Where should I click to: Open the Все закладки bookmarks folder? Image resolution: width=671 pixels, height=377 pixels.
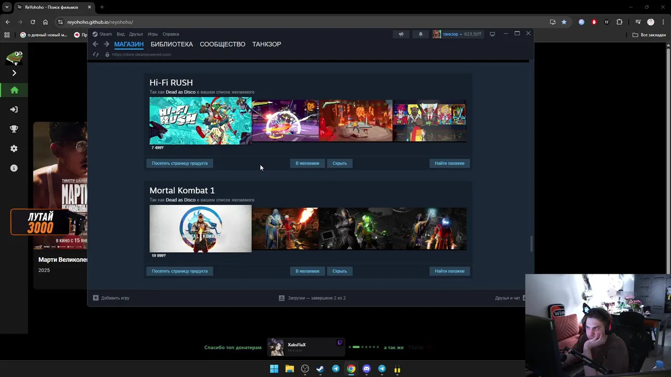(x=649, y=35)
